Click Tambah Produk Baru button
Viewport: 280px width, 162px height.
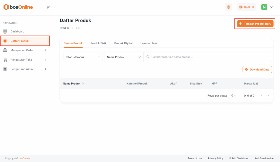(x=255, y=24)
